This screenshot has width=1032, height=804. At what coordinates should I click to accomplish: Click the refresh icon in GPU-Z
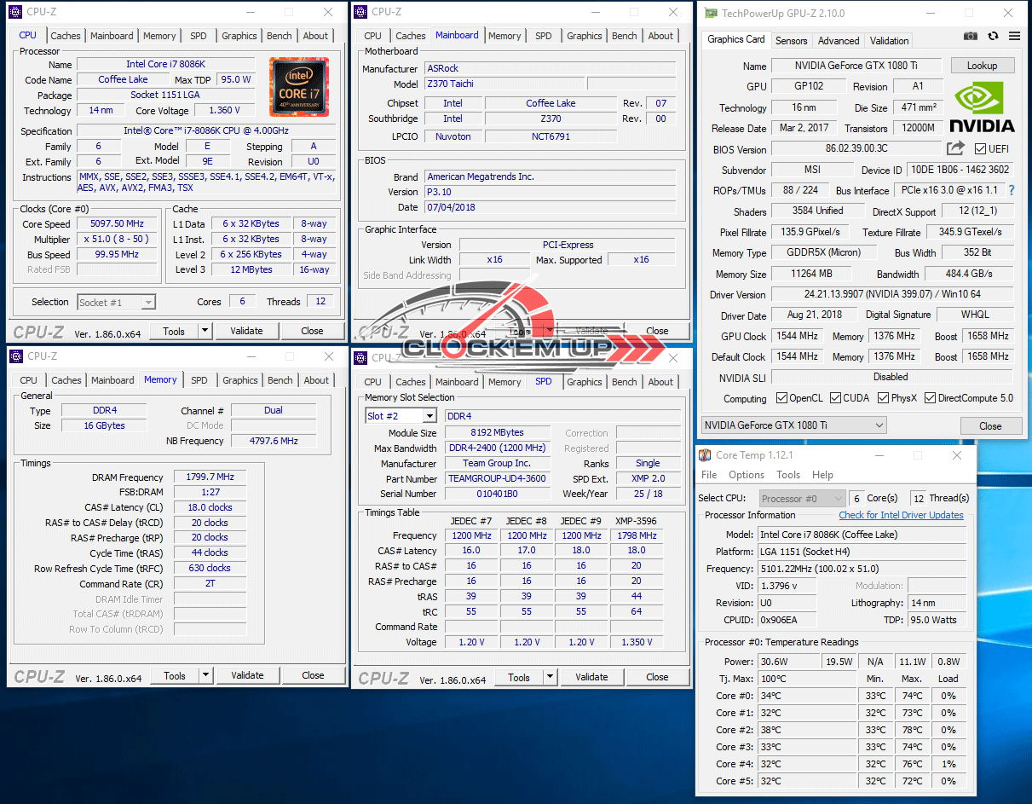point(993,36)
